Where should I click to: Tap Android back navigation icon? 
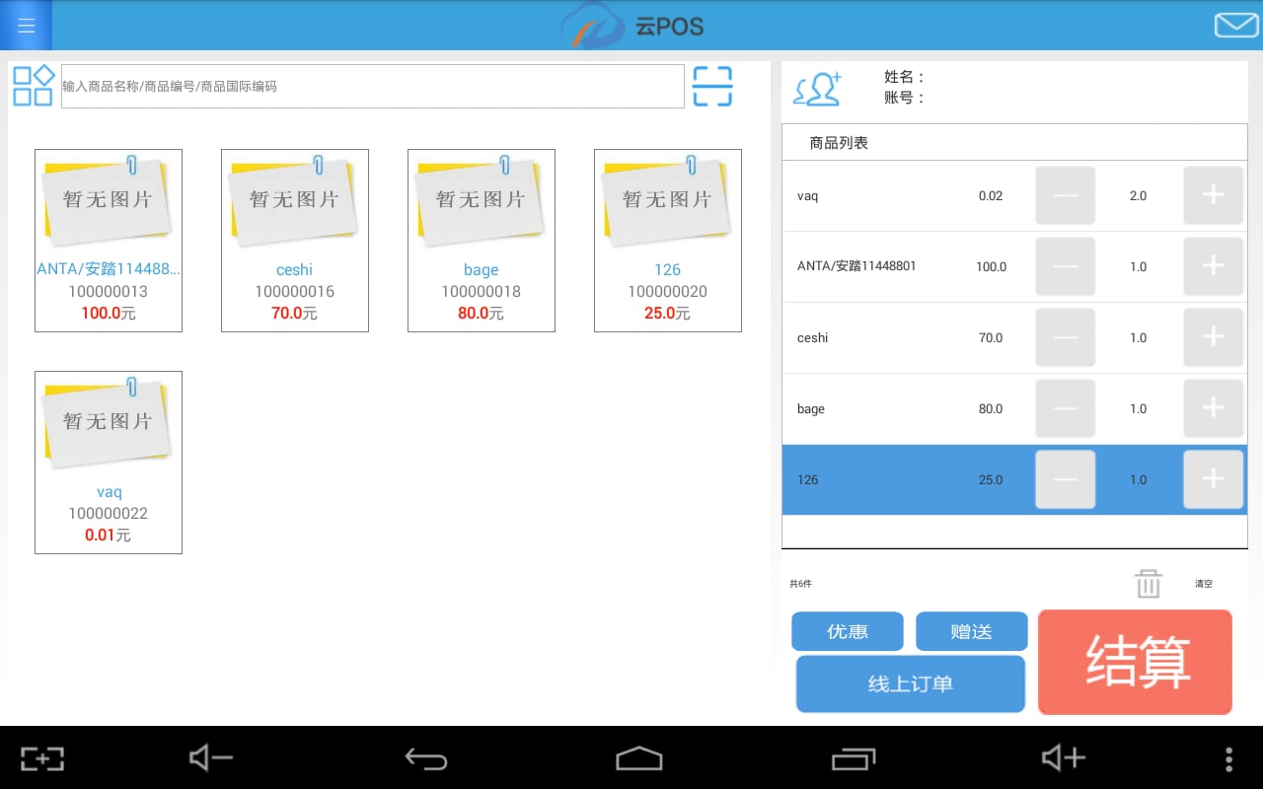tap(426, 757)
